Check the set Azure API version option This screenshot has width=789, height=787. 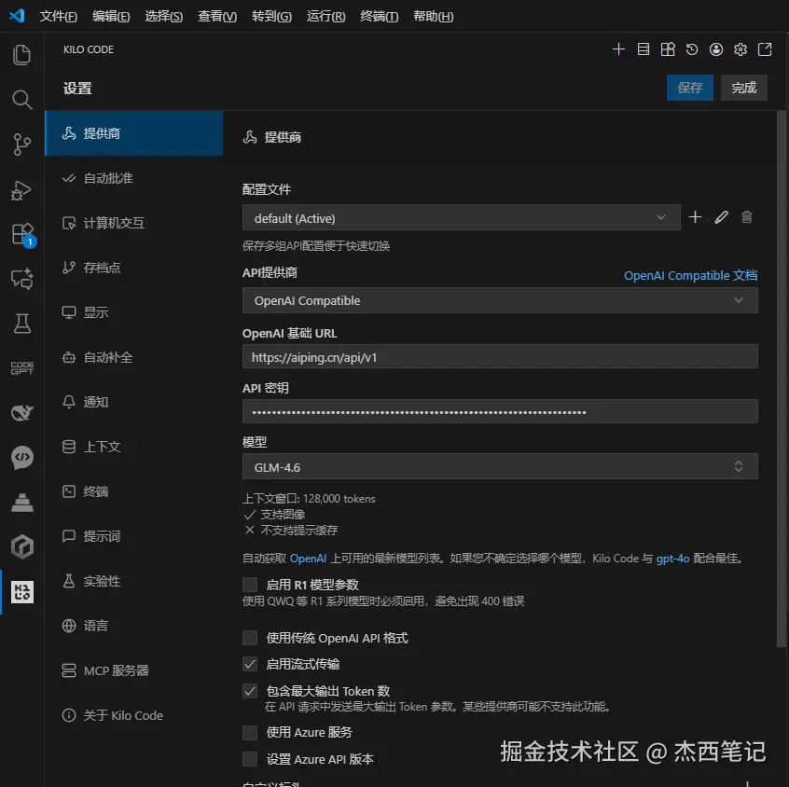tap(250, 759)
